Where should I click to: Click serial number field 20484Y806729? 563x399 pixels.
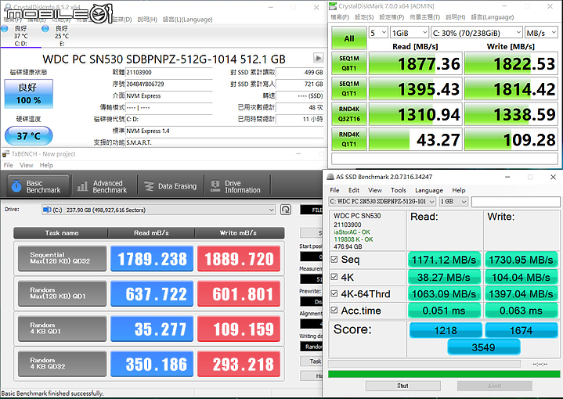point(169,84)
